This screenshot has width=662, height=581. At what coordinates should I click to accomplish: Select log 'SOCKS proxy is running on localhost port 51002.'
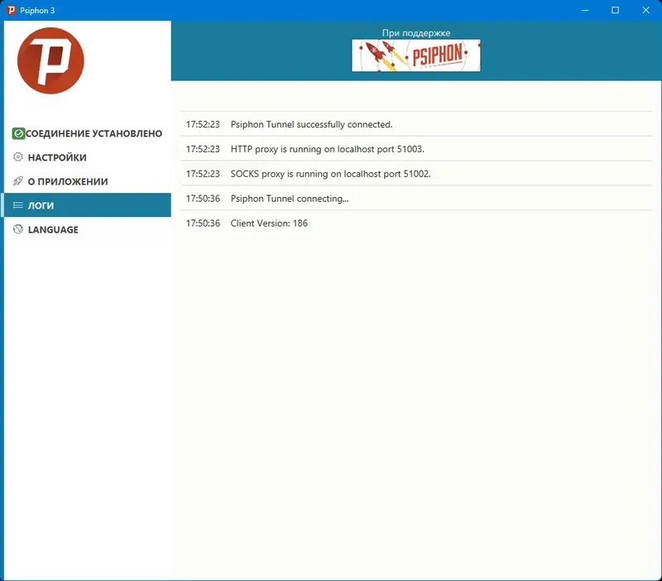[416, 174]
